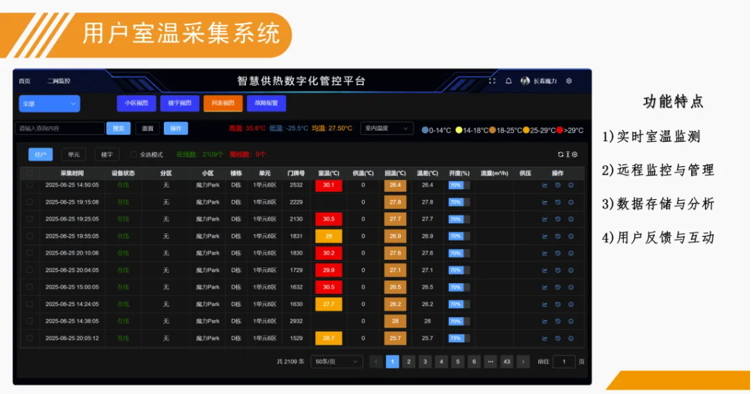Screen dimensions: 753x394
Task: View info icon for door 2130 row
Action: (x=571, y=219)
